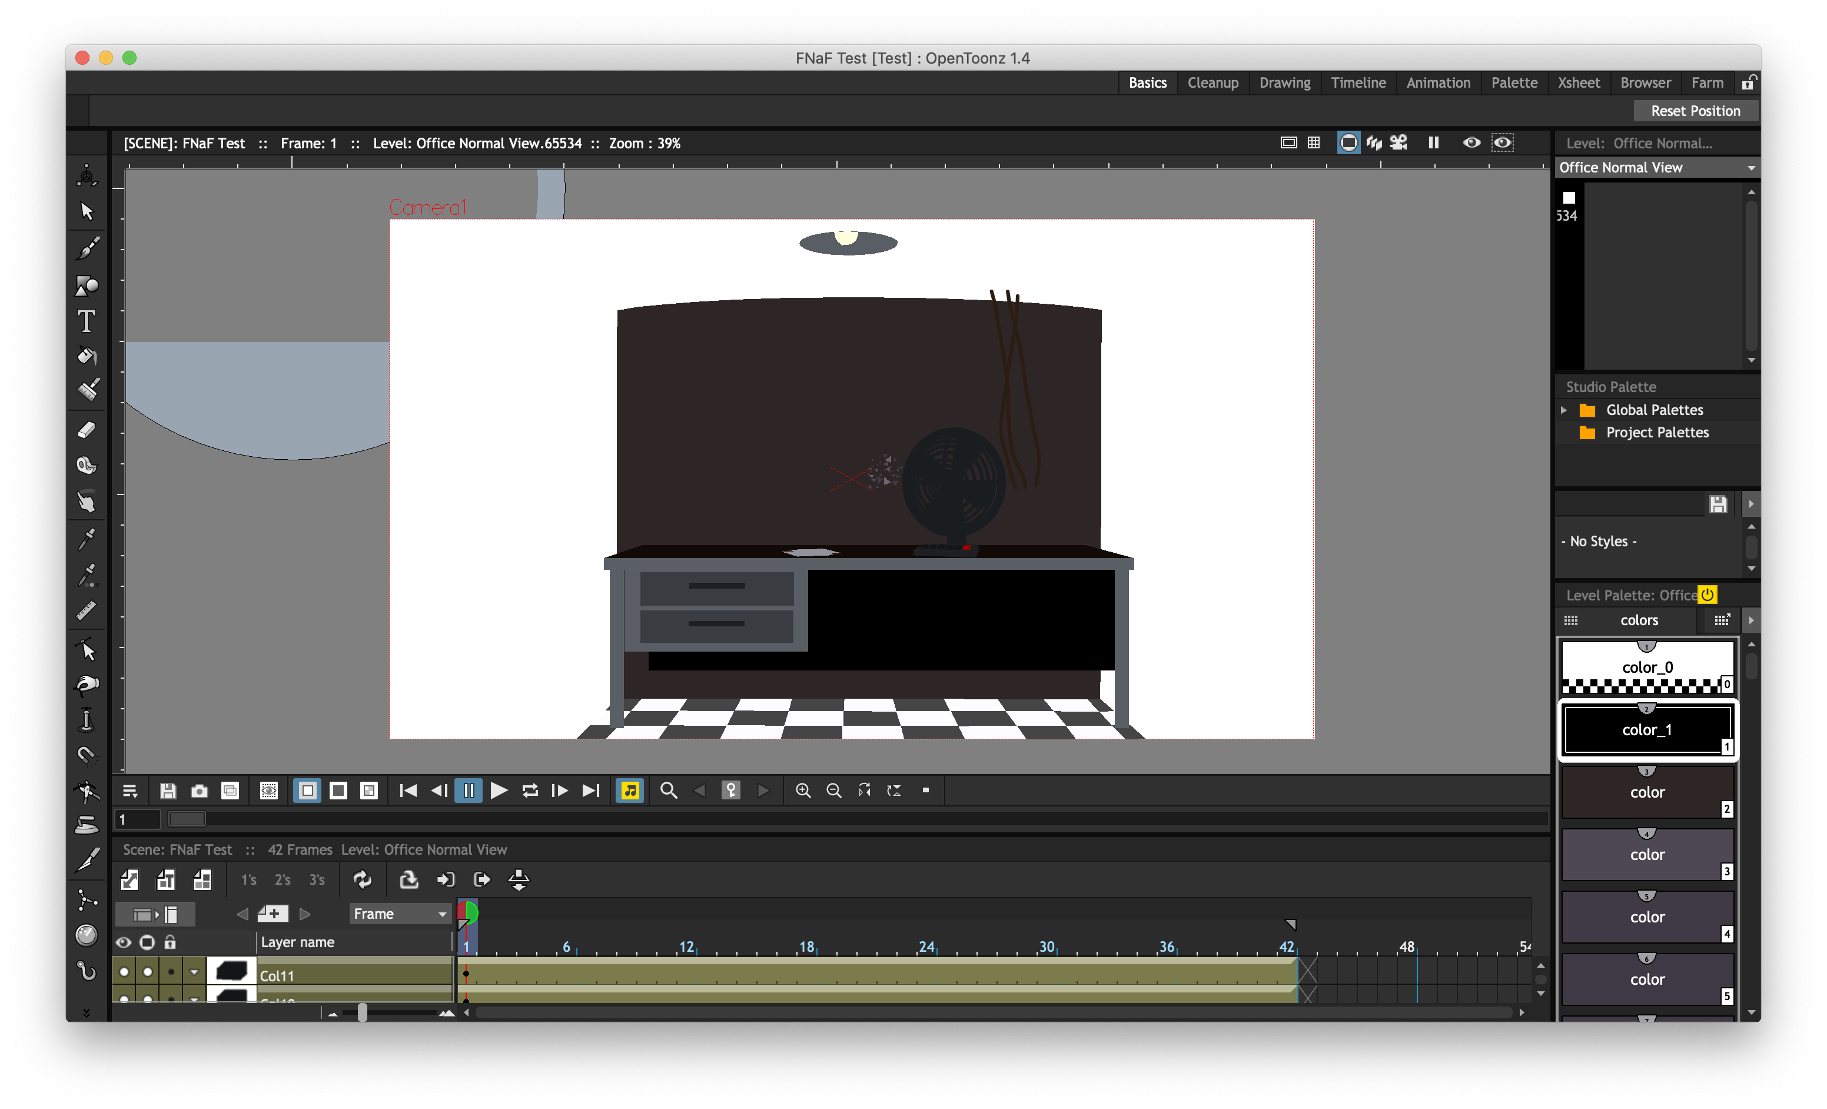Lock the Col11 column

(x=171, y=972)
